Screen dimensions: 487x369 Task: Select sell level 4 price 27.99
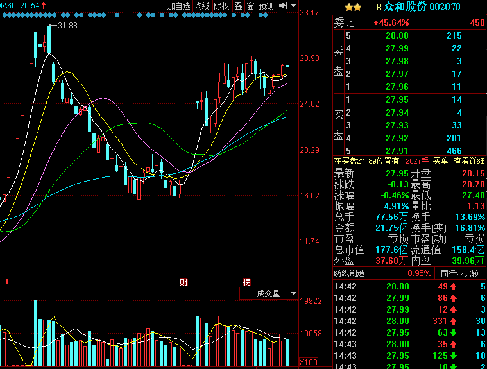[397, 49]
